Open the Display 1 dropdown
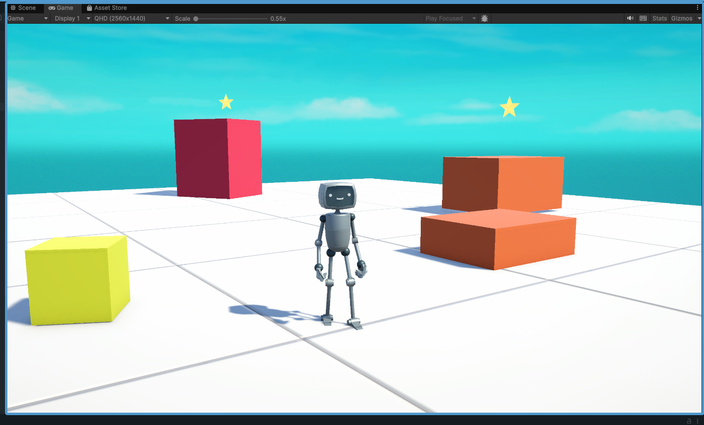Screen dimensions: 704x425 (x=72, y=18)
